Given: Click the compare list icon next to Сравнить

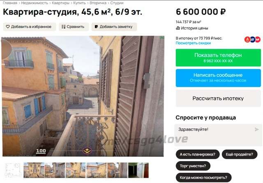Looking at the screenshot, I should (63, 27).
